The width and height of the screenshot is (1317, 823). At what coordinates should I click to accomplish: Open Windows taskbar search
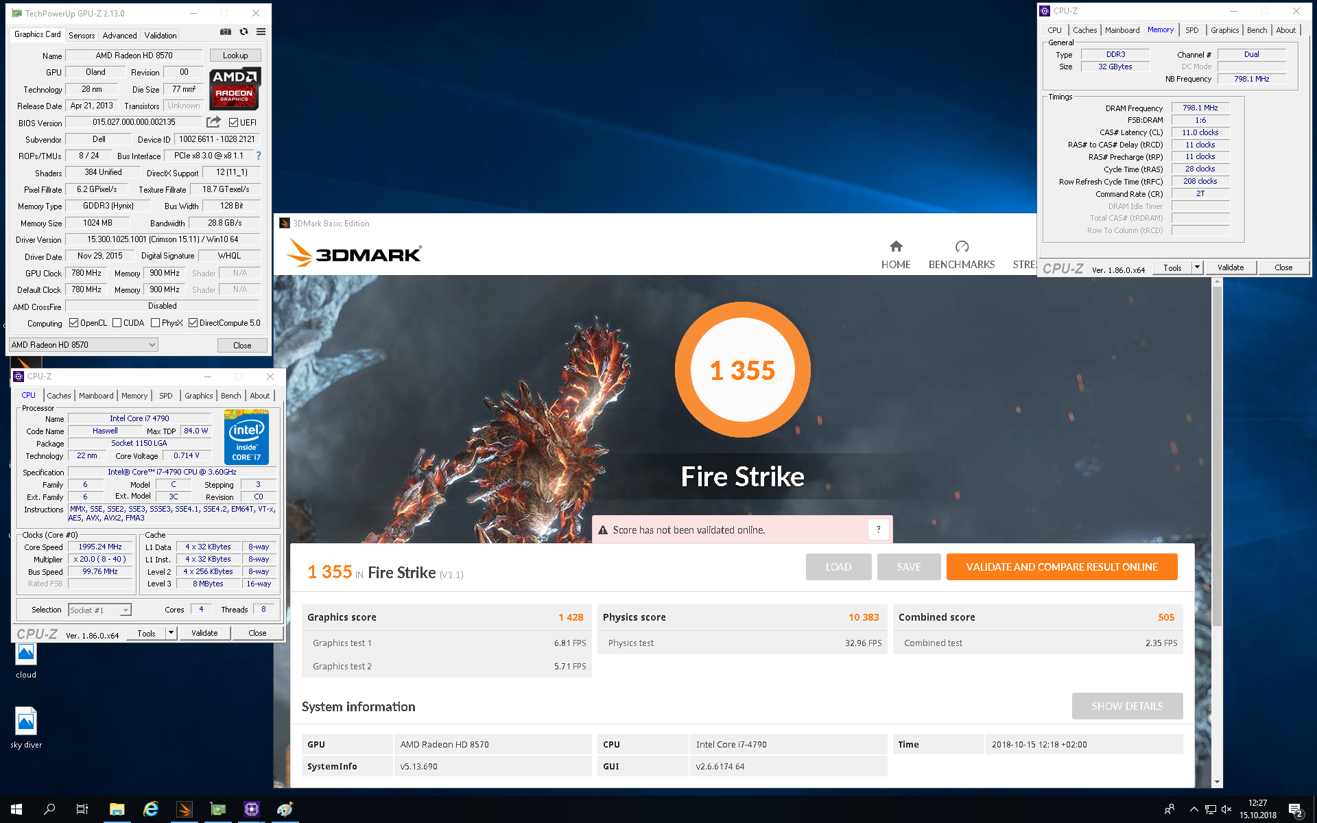[49, 809]
